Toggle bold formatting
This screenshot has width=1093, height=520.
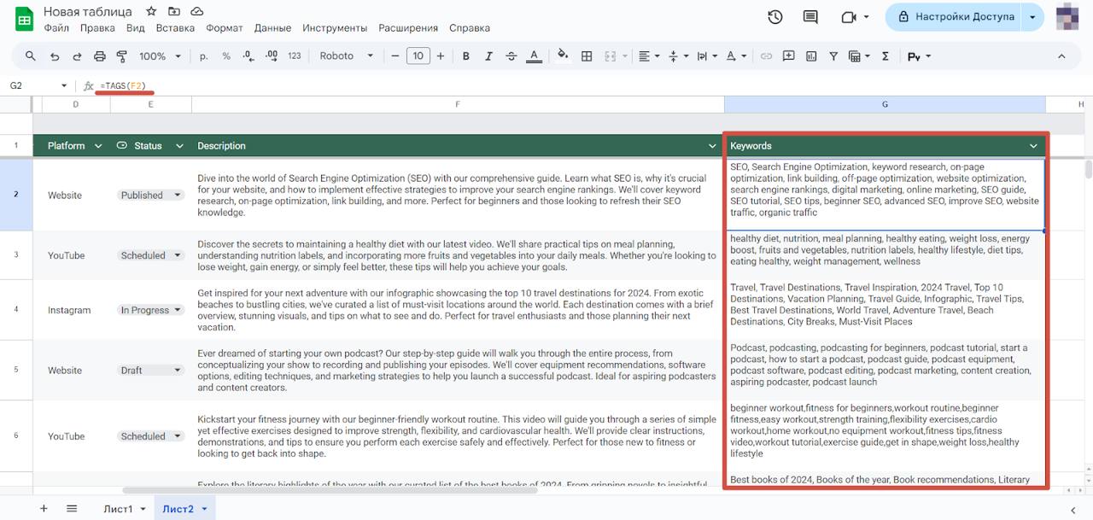466,56
